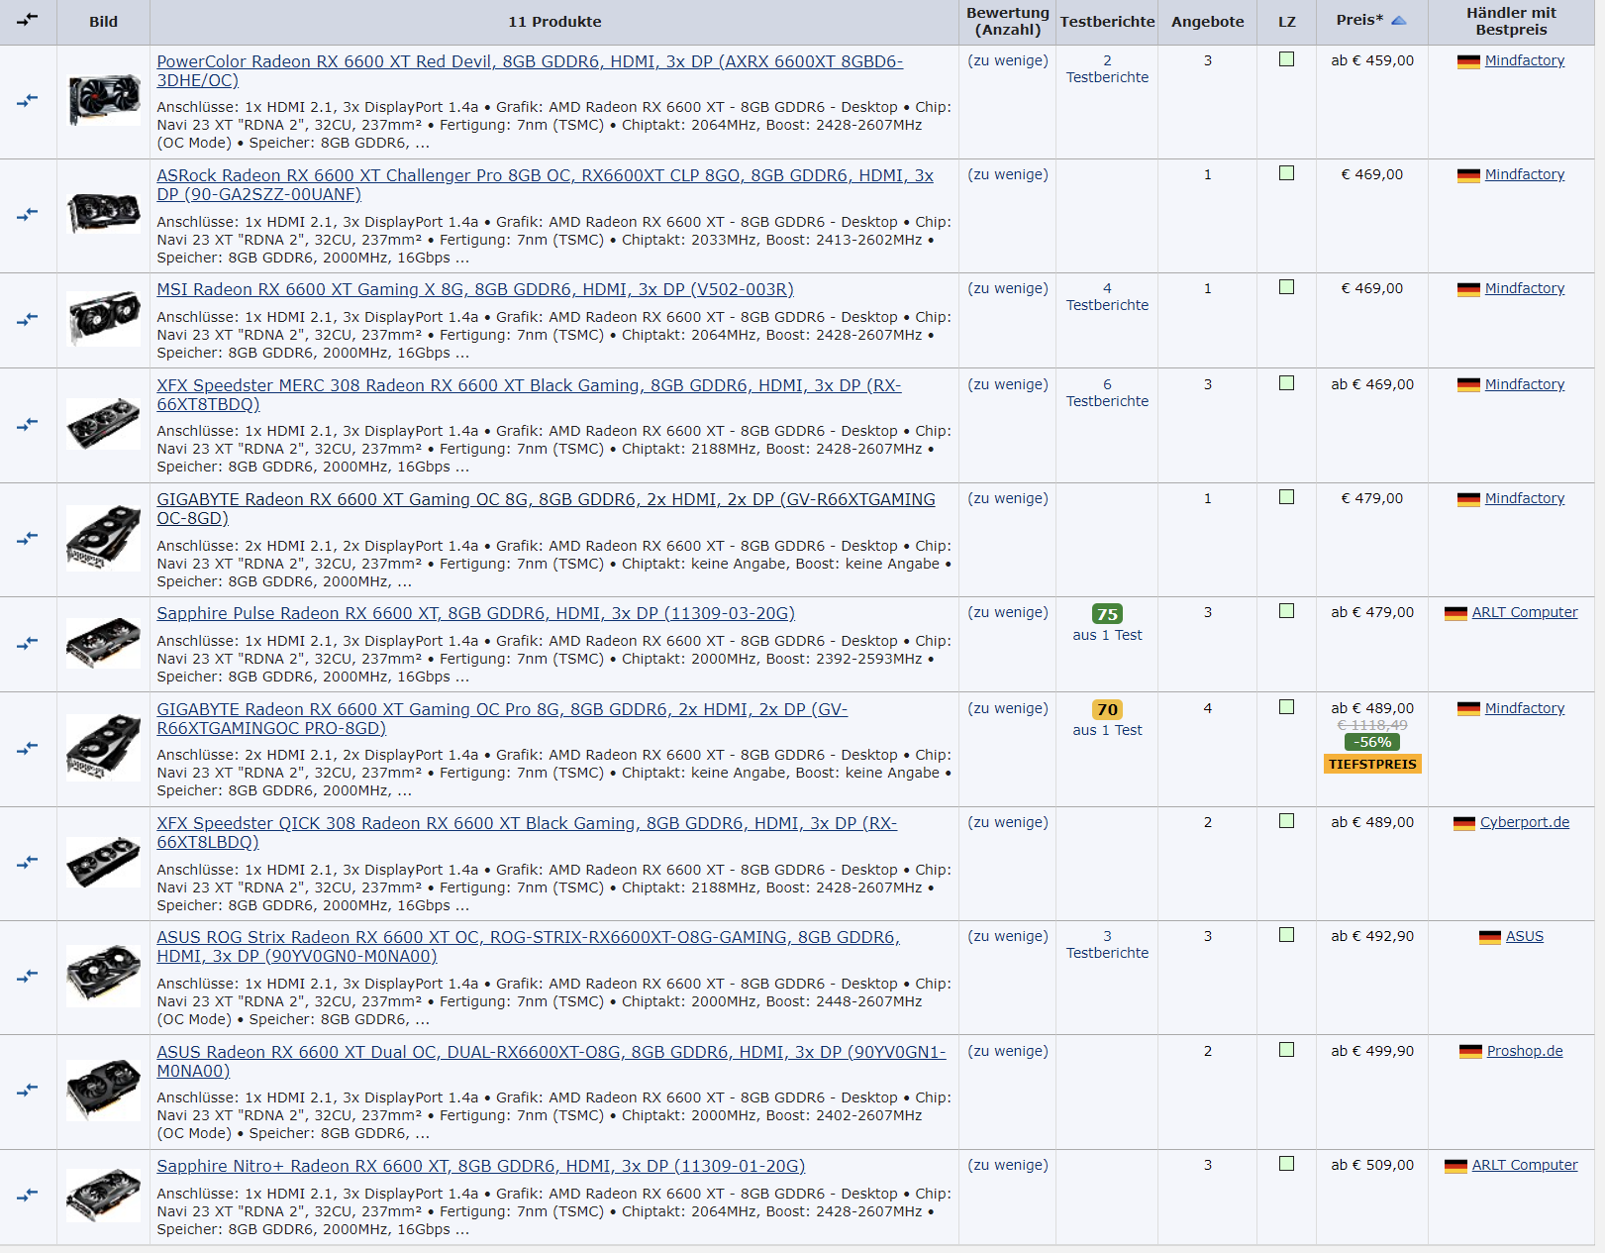Image resolution: width=1605 pixels, height=1253 pixels.
Task: Tick LZ checkbox for MSI Gaming X
Action: [x=1286, y=287]
